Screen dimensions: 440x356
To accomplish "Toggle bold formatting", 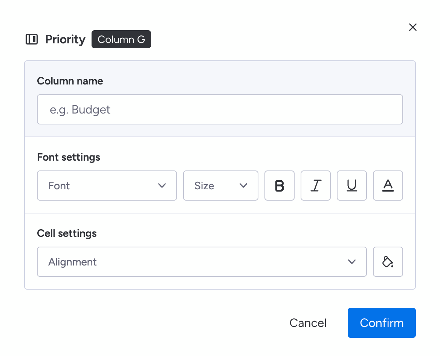I will coord(280,186).
